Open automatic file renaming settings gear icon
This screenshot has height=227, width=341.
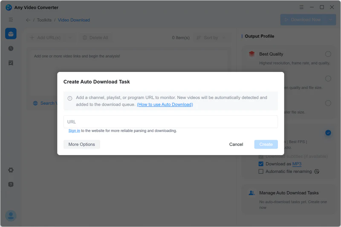click(x=317, y=172)
